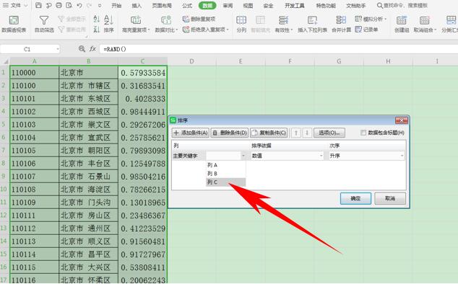Click 取消 to cancel the sort dialog

coord(390,198)
